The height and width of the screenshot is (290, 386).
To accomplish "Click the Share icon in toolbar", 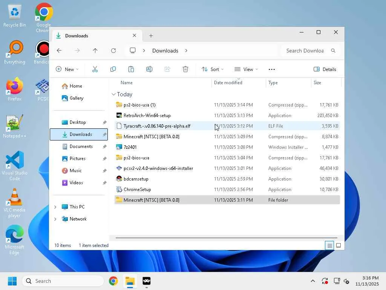I will [x=167, y=69].
